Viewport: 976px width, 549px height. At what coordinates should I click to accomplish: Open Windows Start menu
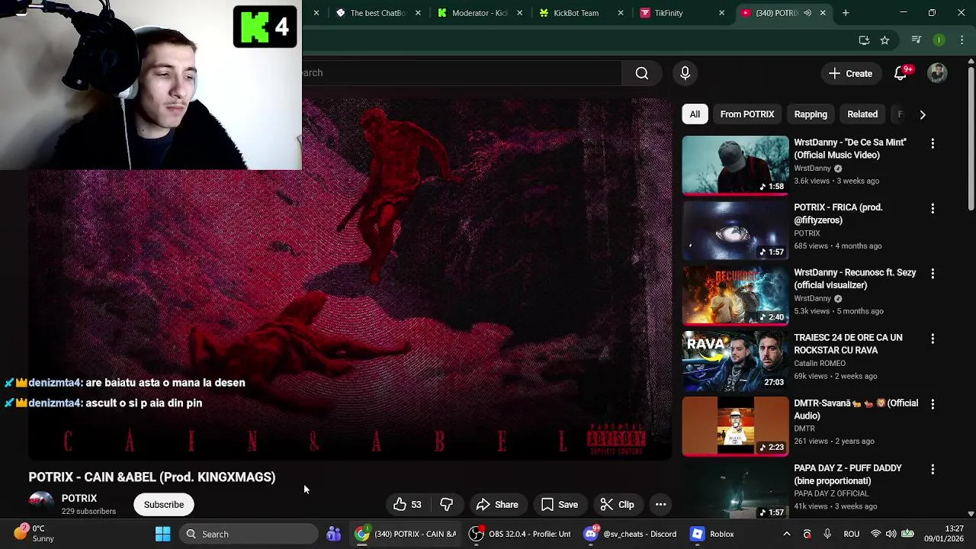tap(162, 534)
